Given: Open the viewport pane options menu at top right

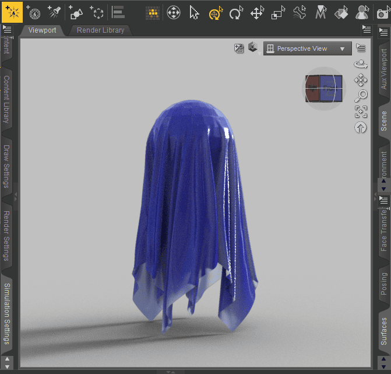Looking at the screenshot, I should (x=367, y=29).
